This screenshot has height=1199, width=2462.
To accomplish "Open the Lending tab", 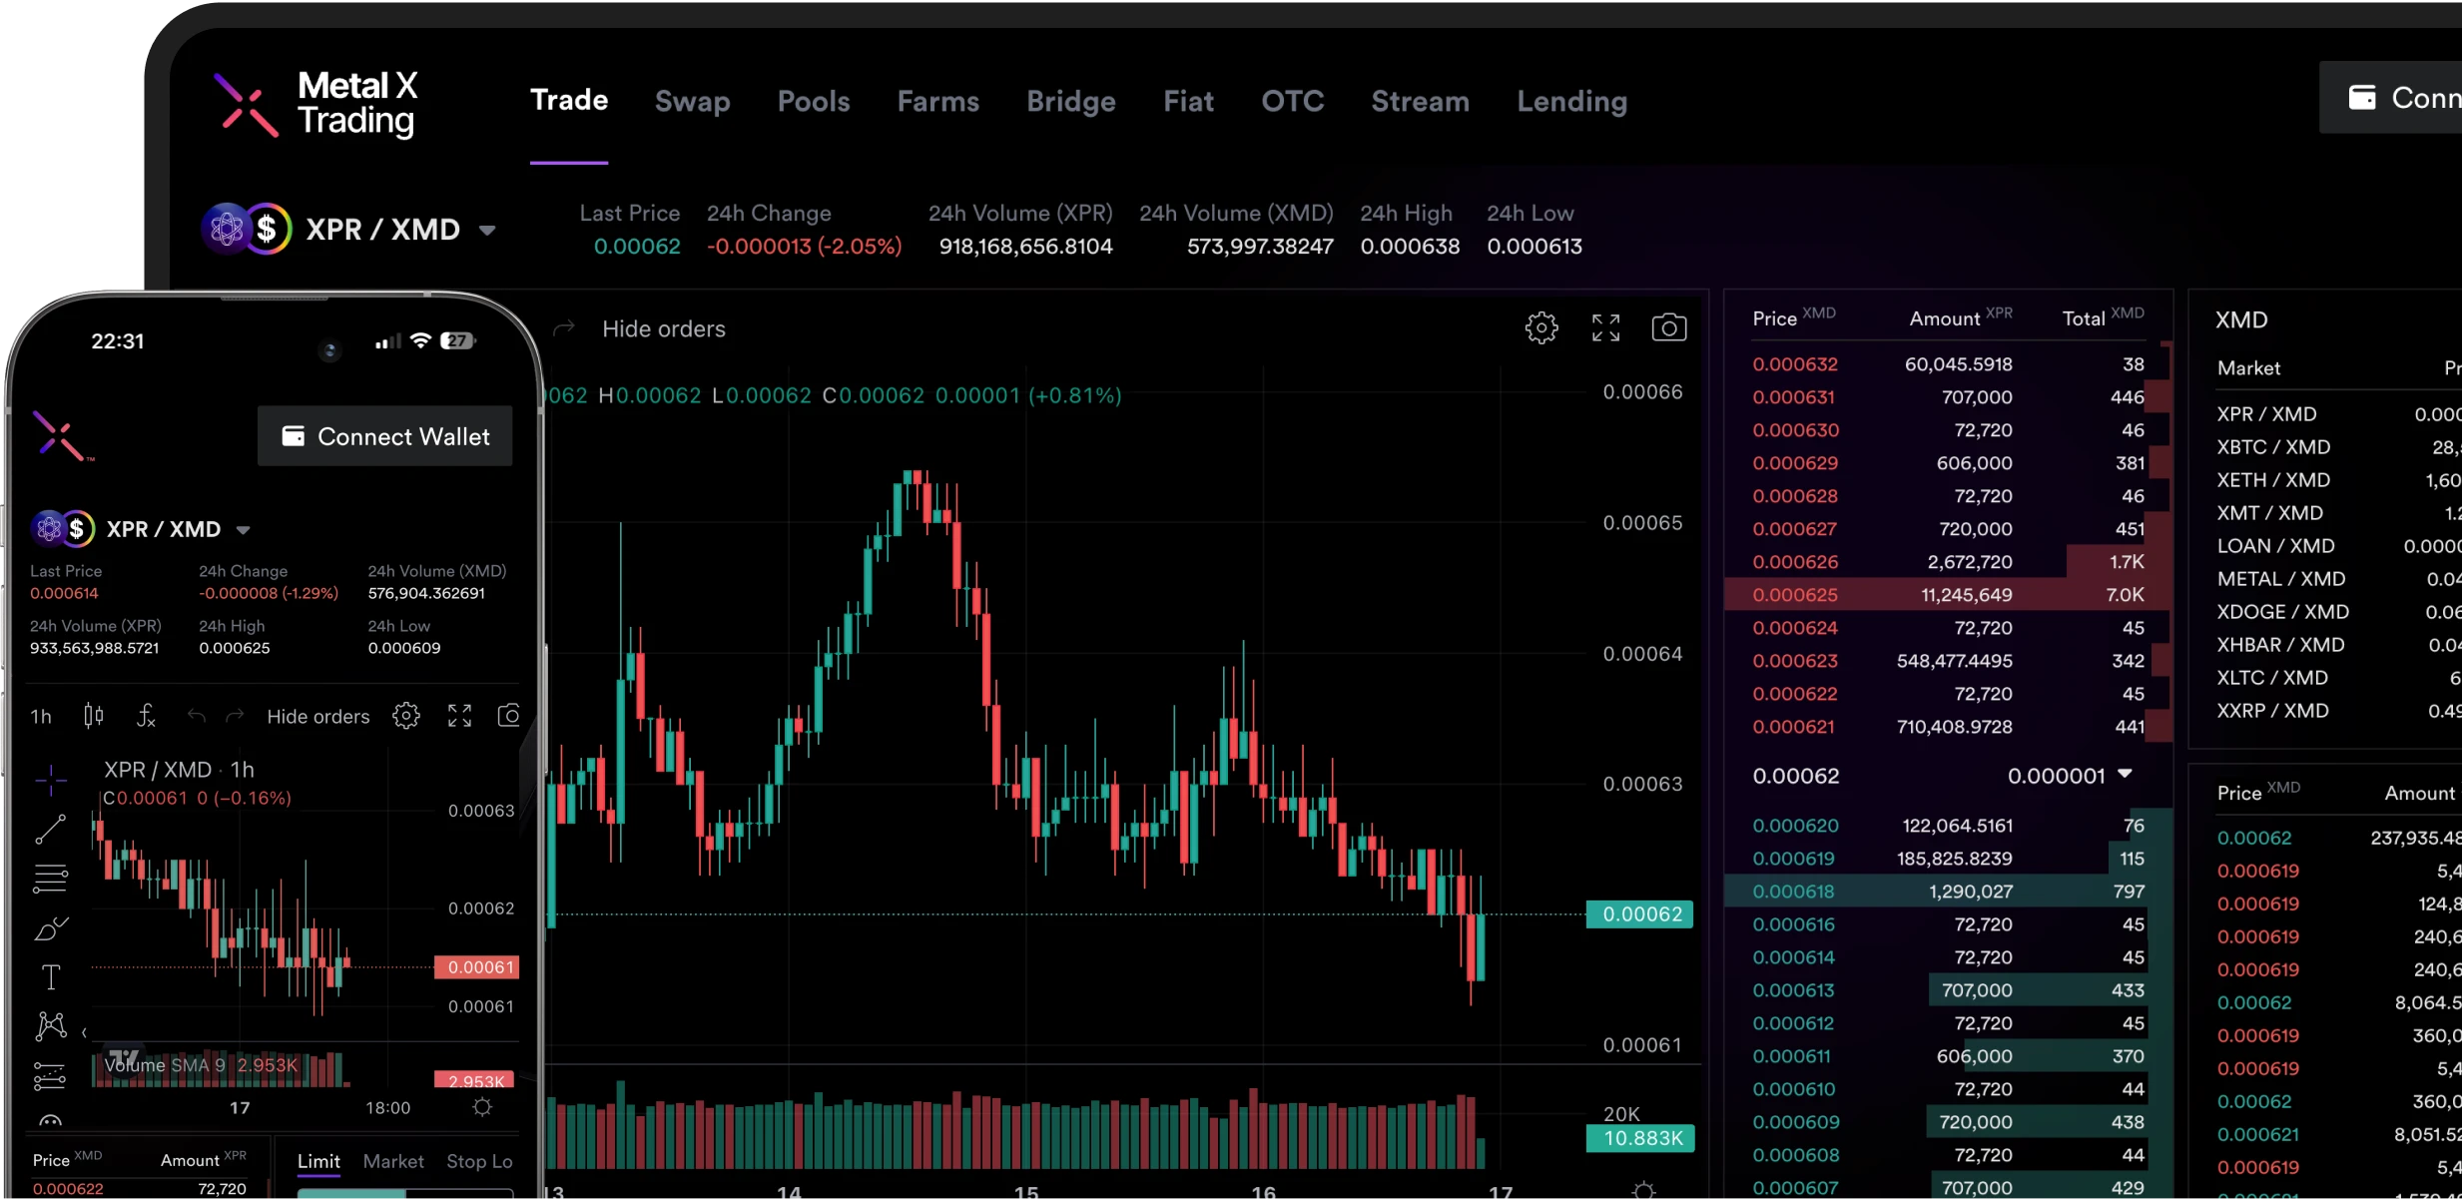I will (1572, 101).
